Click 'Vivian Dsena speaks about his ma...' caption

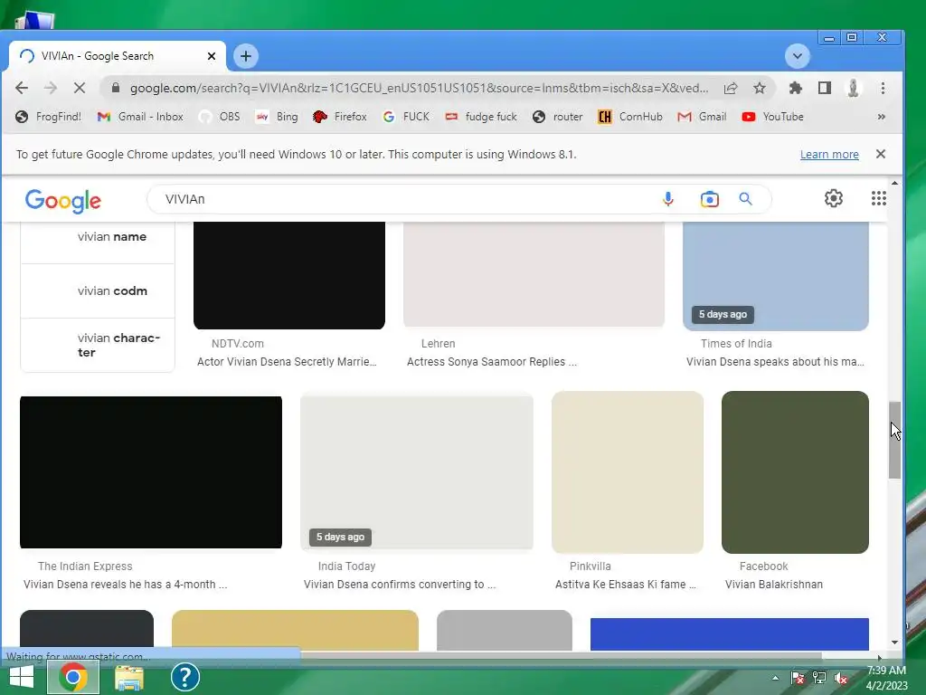pyautogui.click(x=775, y=362)
